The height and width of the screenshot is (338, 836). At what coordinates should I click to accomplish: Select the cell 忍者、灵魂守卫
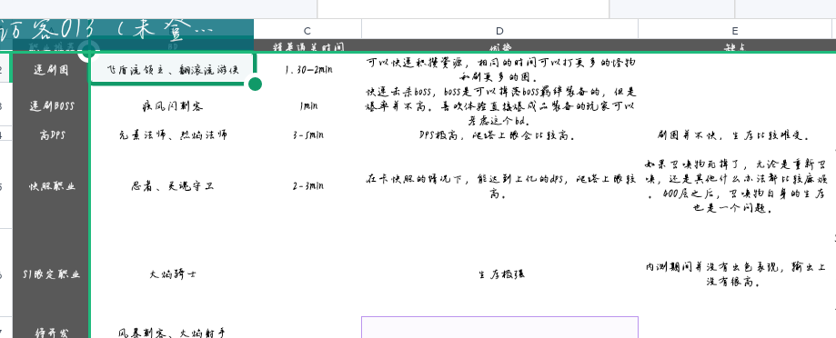(x=173, y=186)
